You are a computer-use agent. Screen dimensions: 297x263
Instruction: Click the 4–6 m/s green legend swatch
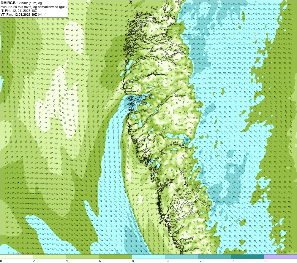click(83, 256)
